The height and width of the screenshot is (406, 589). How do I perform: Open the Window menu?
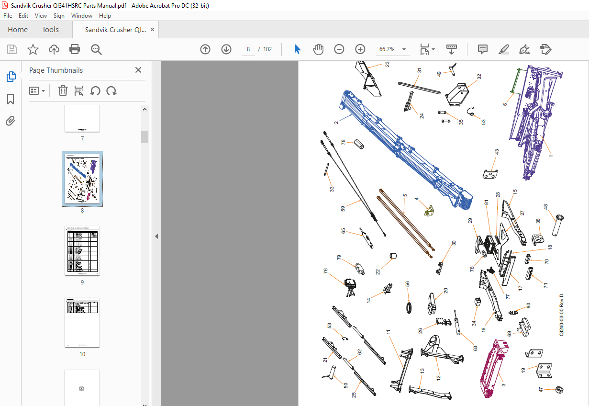coord(82,16)
